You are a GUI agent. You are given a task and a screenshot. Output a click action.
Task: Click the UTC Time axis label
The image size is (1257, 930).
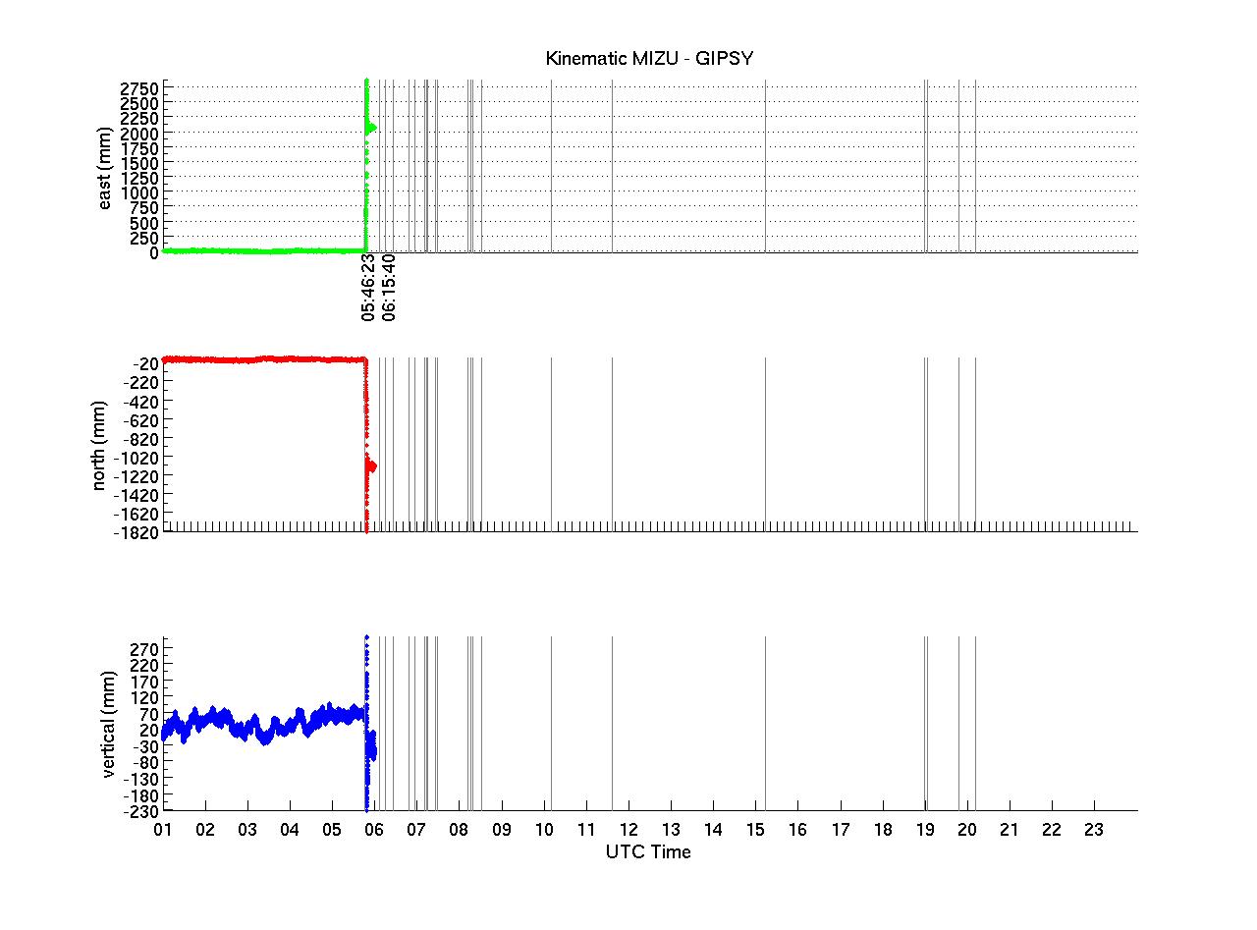pos(648,851)
